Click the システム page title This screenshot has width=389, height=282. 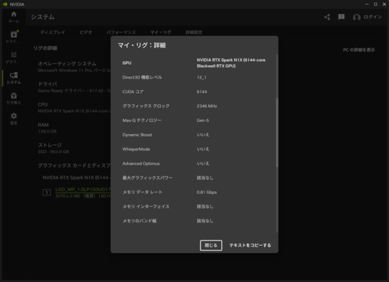click(43, 17)
